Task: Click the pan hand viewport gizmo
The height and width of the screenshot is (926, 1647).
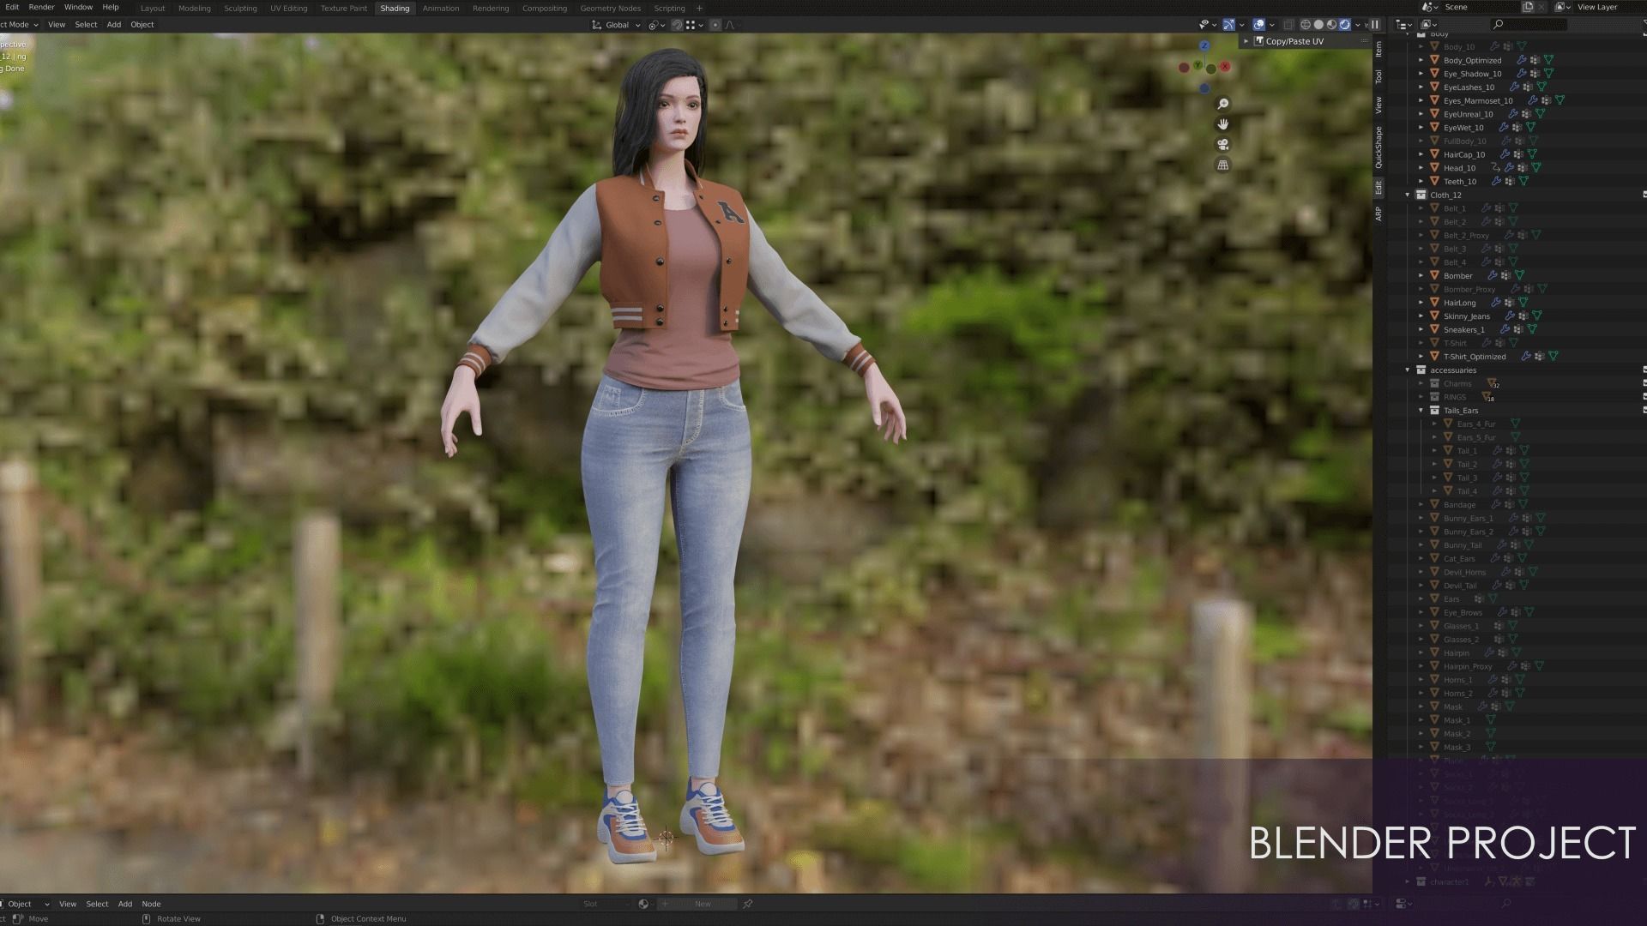Action: [x=1223, y=124]
